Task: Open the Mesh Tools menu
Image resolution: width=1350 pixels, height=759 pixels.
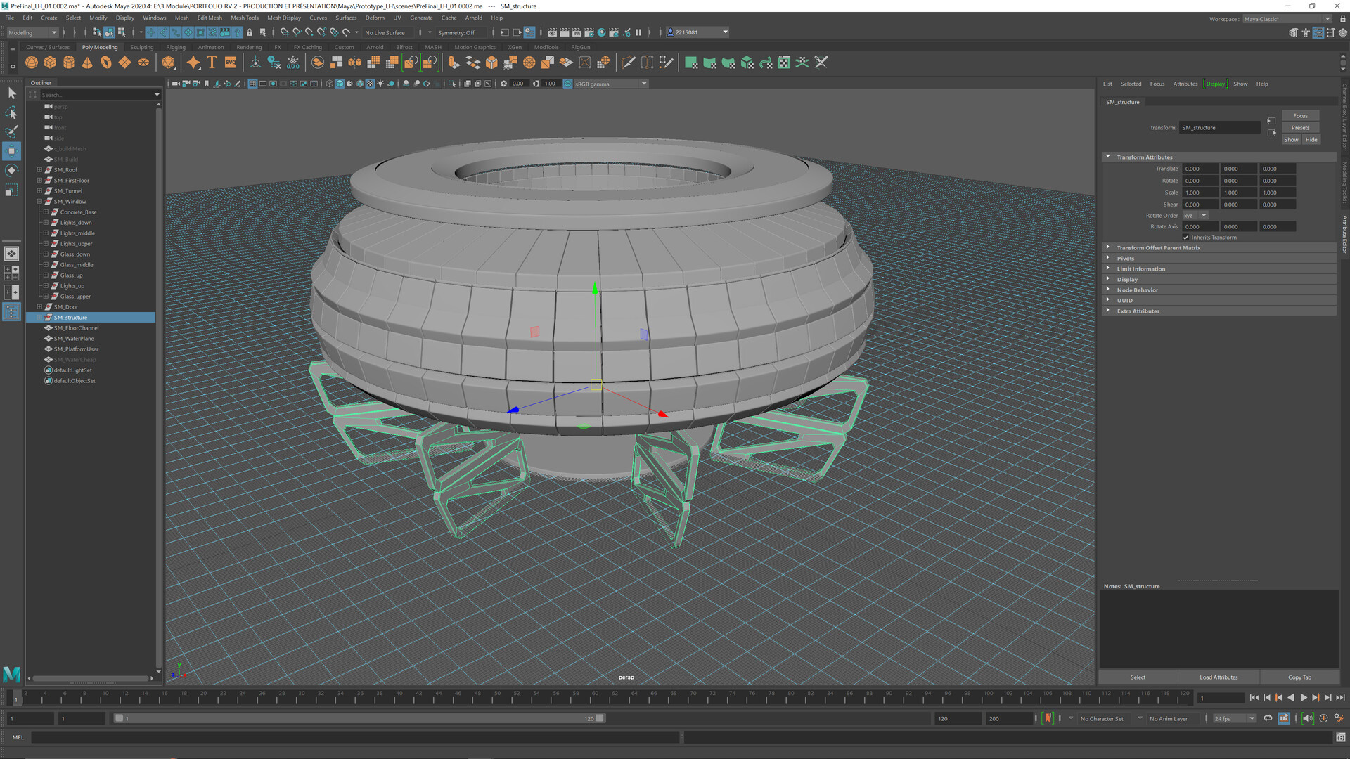Action: pos(244,18)
